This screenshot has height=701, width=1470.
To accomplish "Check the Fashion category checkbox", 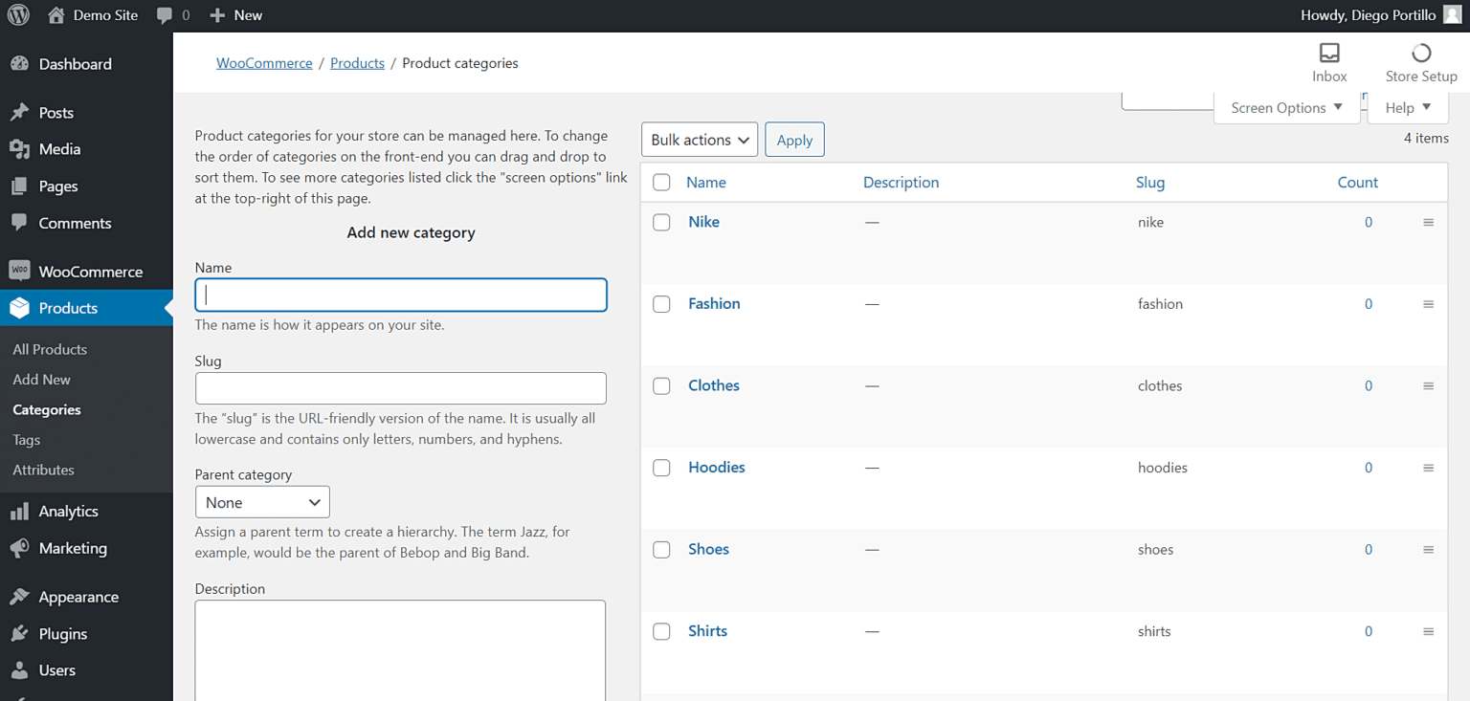I will click(x=661, y=304).
